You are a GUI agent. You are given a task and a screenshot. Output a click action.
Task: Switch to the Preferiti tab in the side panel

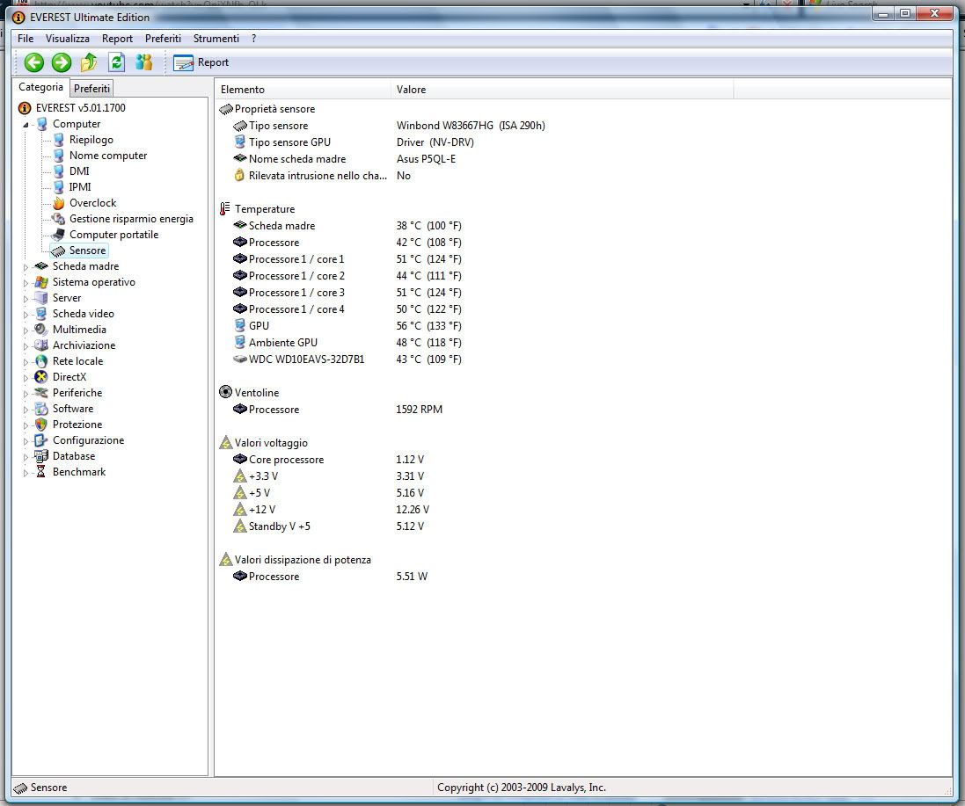click(x=91, y=89)
